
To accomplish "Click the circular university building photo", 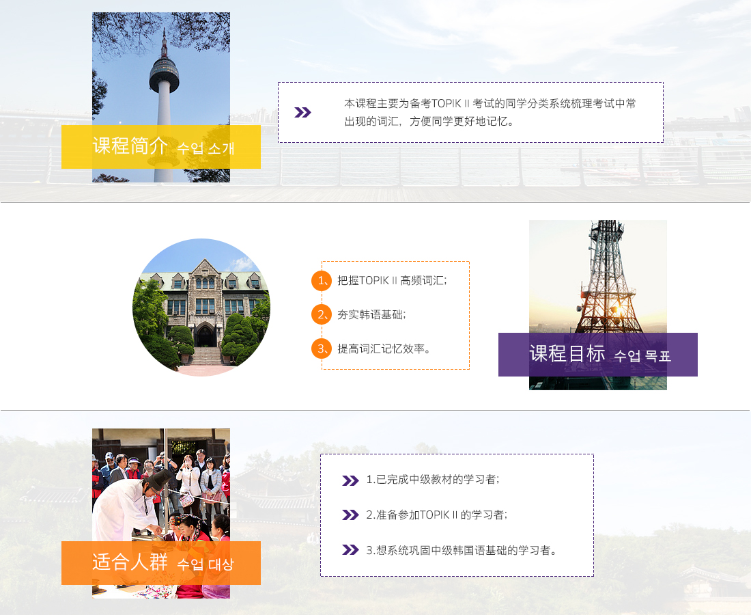I will pyautogui.click(x=201, y=307).
